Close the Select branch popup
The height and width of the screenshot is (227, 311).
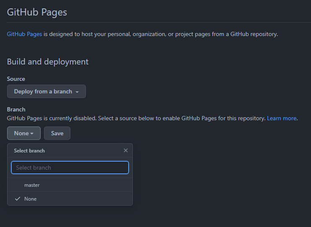(126, 150)
